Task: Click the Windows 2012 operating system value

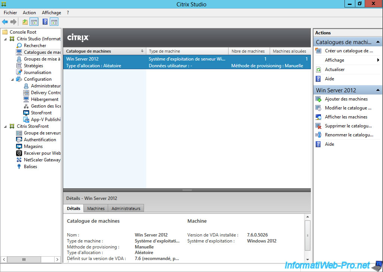Action: (261, 241)
